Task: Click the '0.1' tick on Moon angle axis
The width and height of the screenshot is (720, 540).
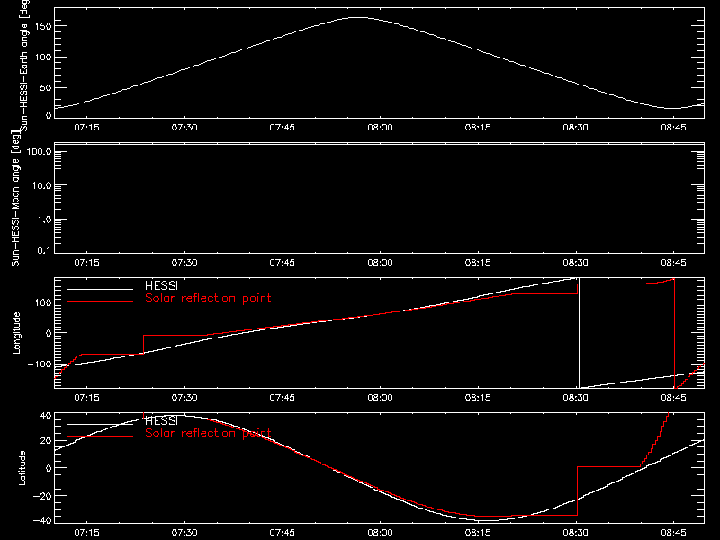Action: click(44, 251)
